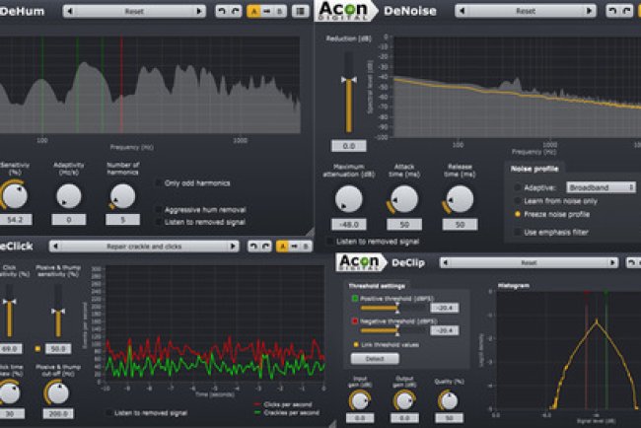Copy A to B in DeClick
The width and height of the screenshot is (641, 428).
(294, 247)
